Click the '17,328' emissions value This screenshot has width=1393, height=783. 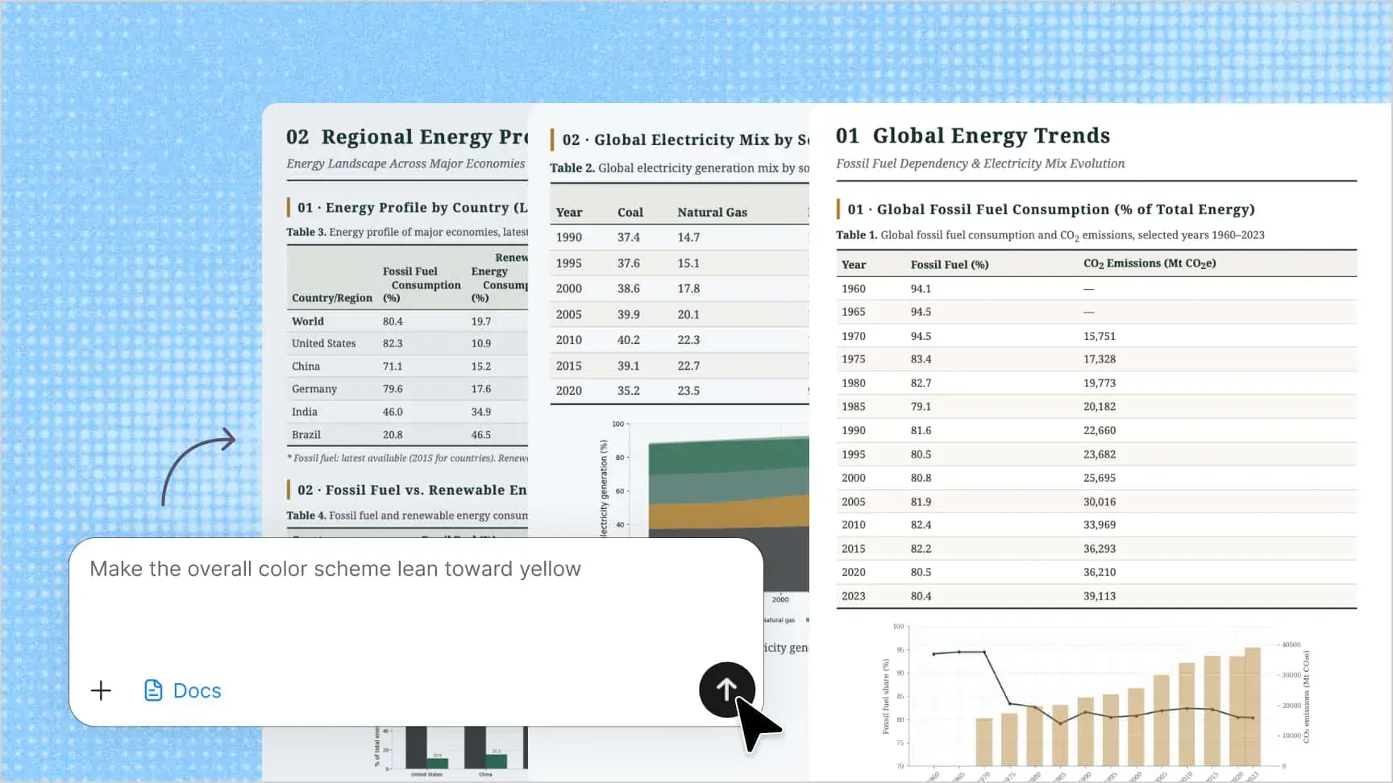(1100, 359)
